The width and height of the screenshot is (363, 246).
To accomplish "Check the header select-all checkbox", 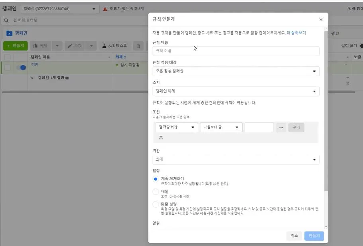I will point(7,57).
